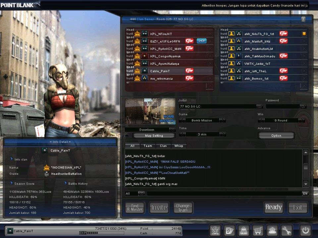Click GW icon next to aMr_TakMauDimadu
Screen dimensions: 318x238
click(283, 56)
